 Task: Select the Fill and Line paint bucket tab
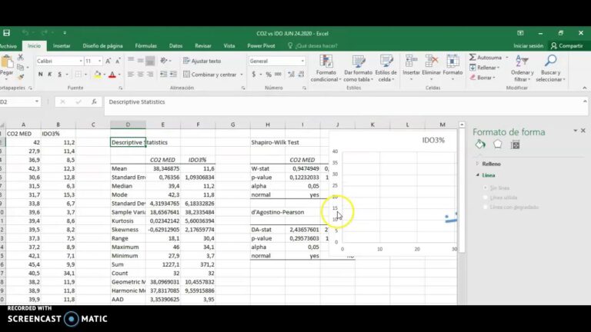(x=480, y=144)
